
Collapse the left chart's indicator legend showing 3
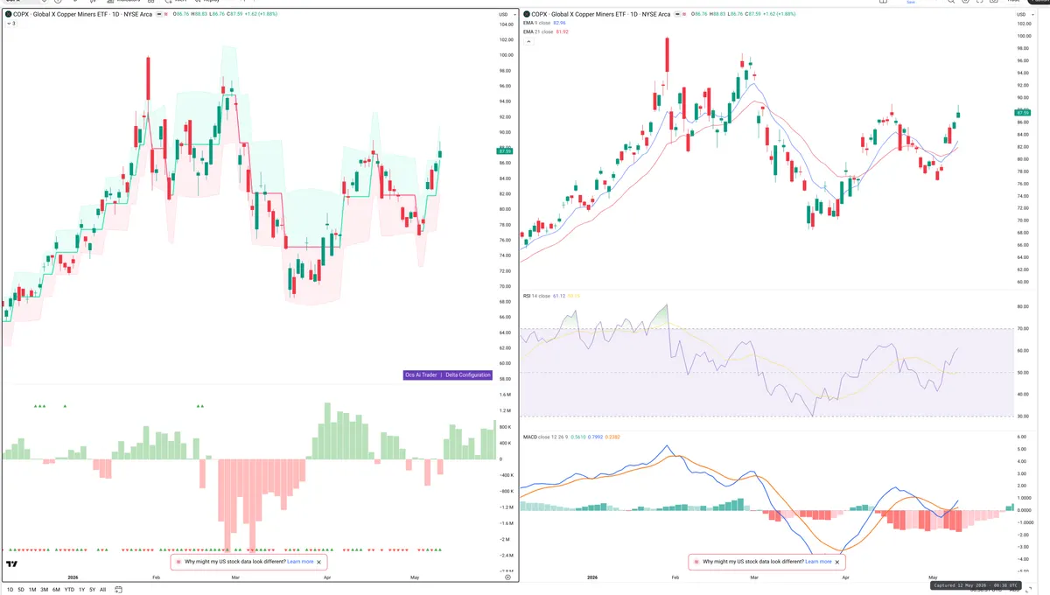[10, 24]
